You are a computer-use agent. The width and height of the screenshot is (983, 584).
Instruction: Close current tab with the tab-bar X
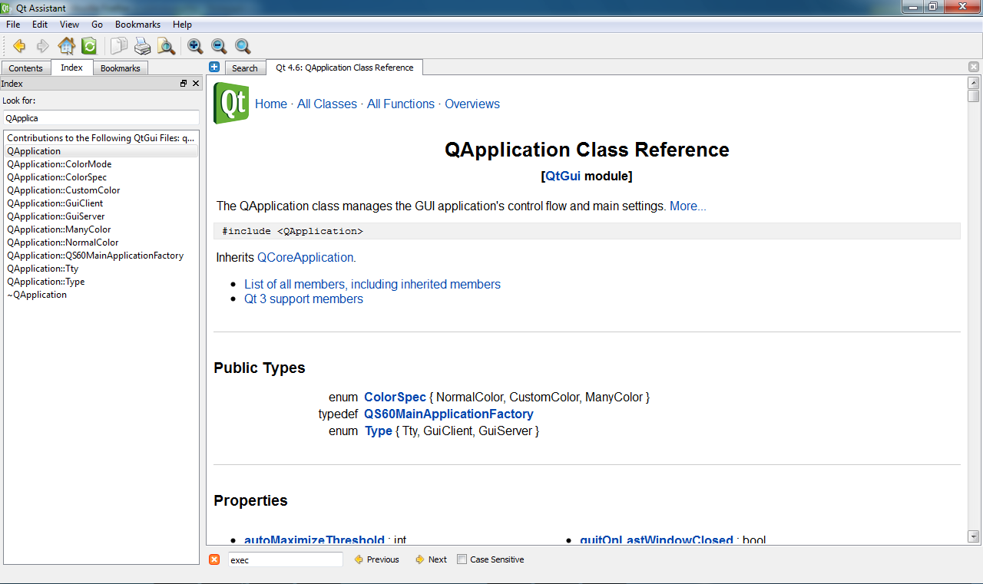point(974,67)
